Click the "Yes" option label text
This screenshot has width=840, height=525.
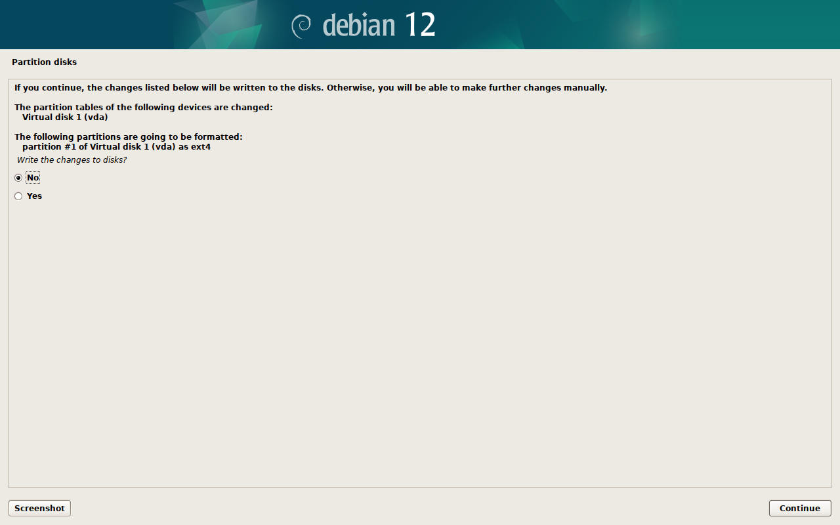click(x=34, y=196)
